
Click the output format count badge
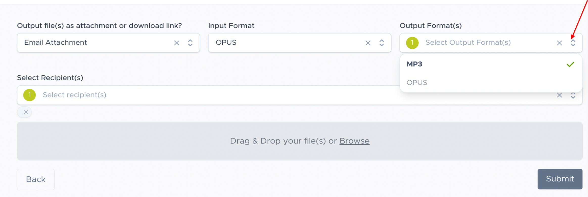[x=412, y=43]
